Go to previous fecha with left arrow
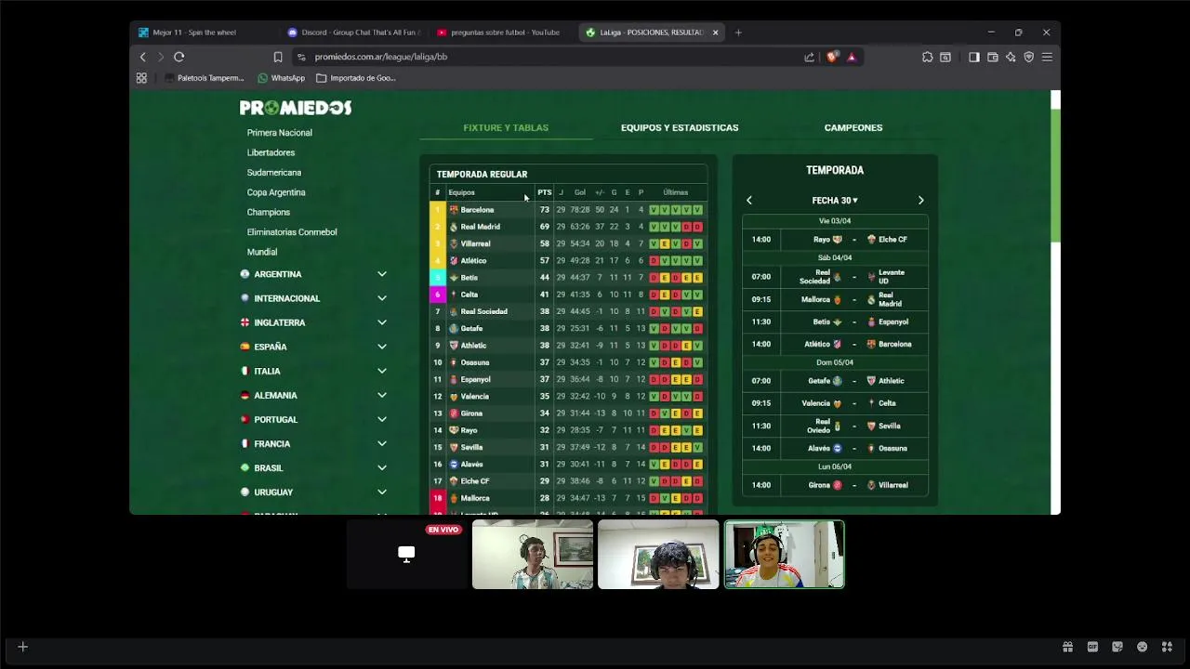The height and width of the screenshot is (669, 1190). click(x=749, y=201)
